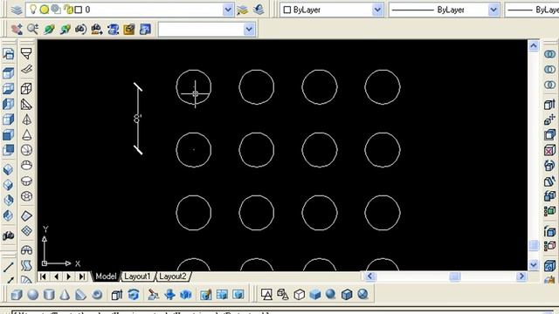Select the swivel camera icon
Viewport: 559px width, 314px height.
coord(81,29)
